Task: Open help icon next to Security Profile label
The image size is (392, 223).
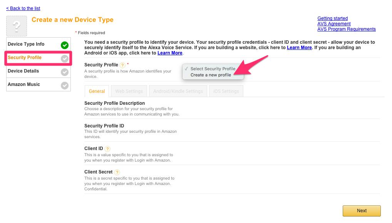Action: (x=122, y=65)
